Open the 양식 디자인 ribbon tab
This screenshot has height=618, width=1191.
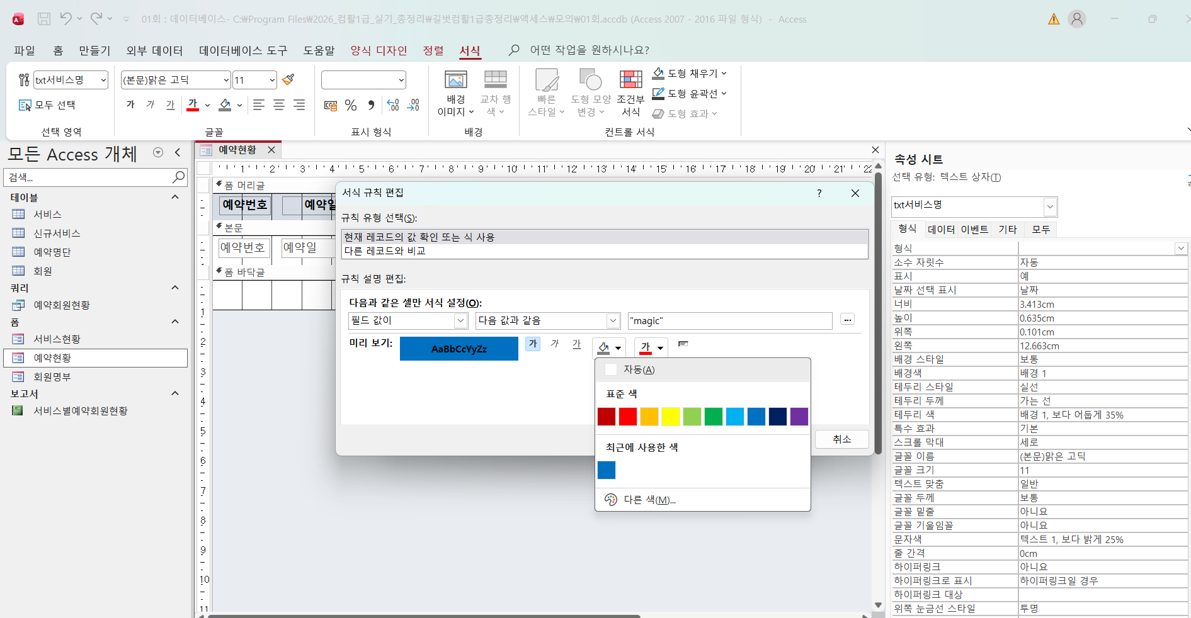[x=379, y=50]
